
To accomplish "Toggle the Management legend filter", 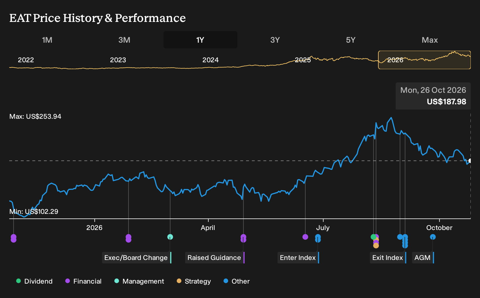I will 139,281.
